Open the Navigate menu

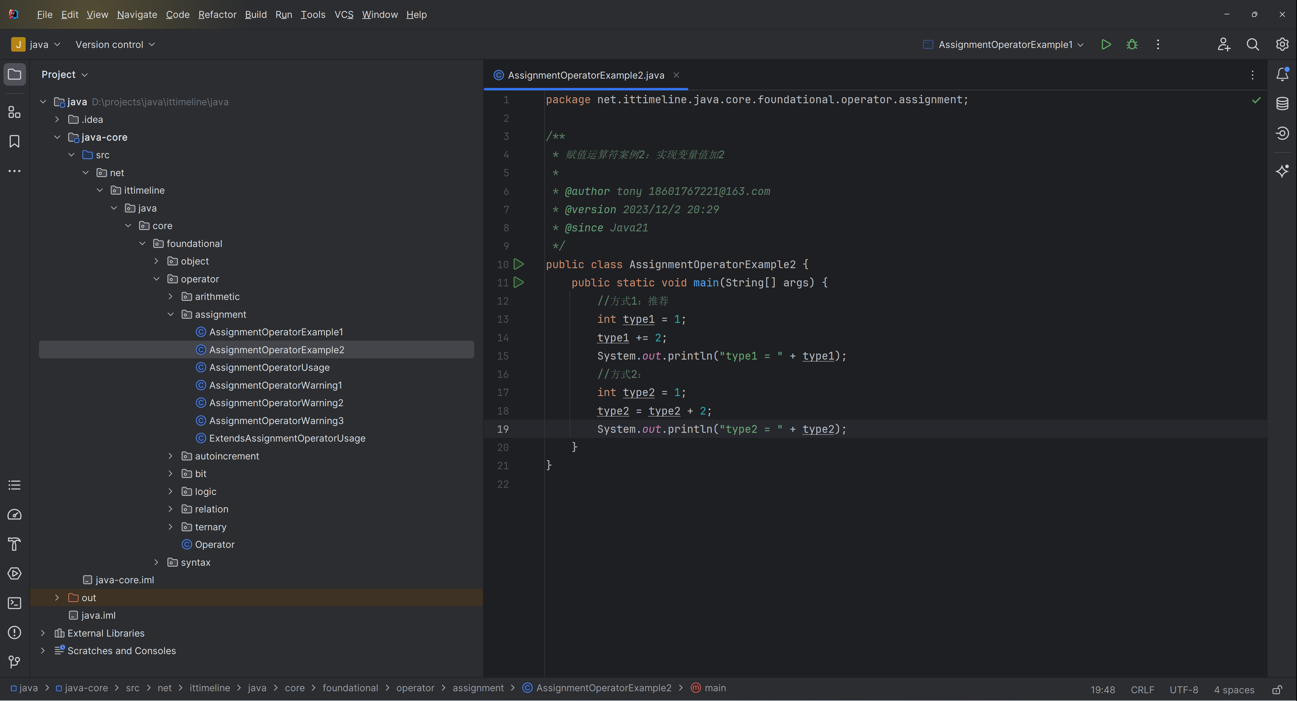pyautogui.click(x=137, y=15)
